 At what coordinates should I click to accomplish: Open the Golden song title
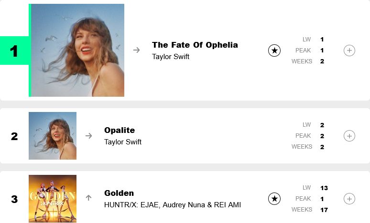click(x=119, y=193)
